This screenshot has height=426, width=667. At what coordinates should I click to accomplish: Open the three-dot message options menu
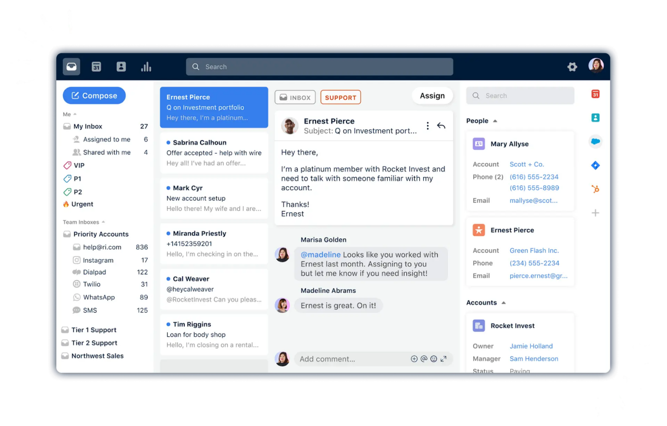(427, 126)
